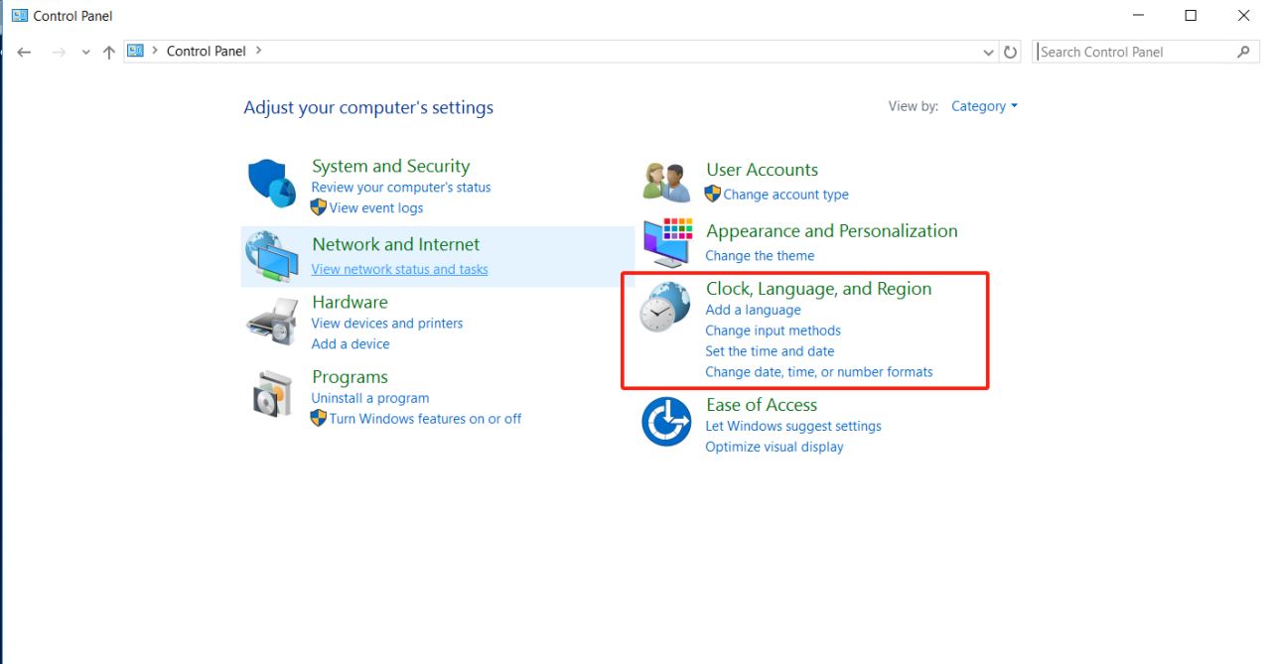Image resolution: width=1271 pixels, height=664 pixels.
Task: Expand the chevron after Control Panel breadcrumb
Action: (x=259, y=51)
